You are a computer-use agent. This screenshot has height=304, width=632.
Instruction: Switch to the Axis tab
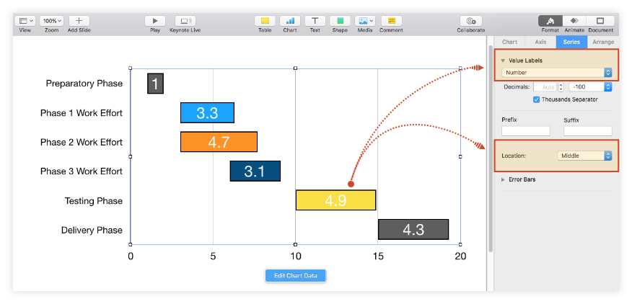click(540, 42)
